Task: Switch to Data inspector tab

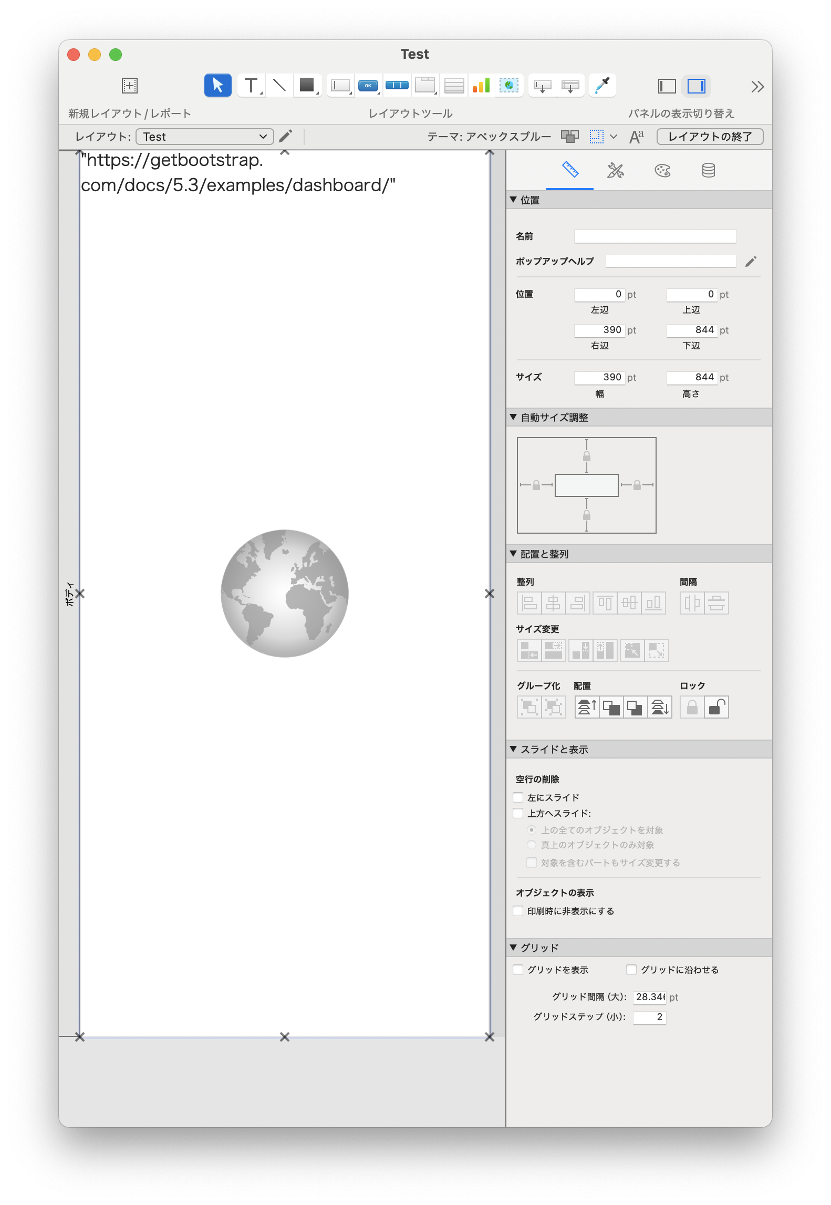Action: tap(708, 170)
